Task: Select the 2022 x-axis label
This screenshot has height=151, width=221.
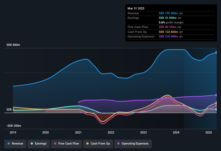Action: [x=111, y=132]
